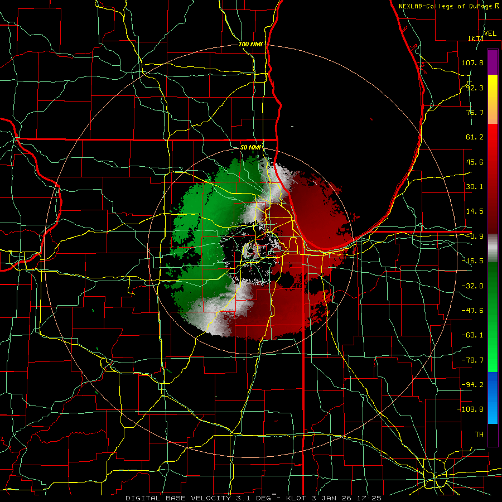Screen dimensions: 502x502
Task: Click the yellow-orange segment of the color bar
Action: (493, 99)
